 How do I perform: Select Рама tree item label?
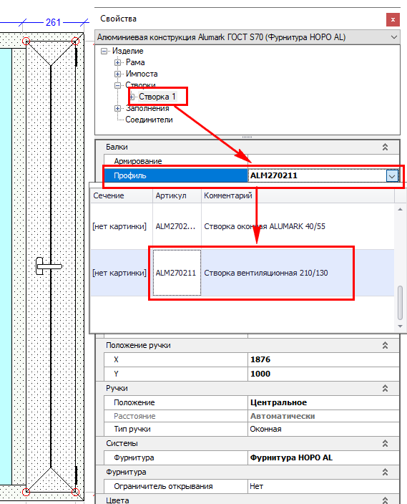pos(135,62)
